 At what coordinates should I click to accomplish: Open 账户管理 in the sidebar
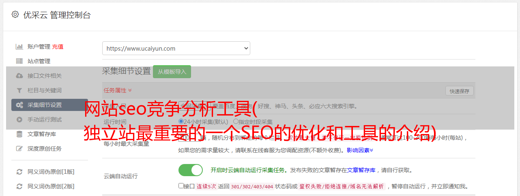coord(39,47)
